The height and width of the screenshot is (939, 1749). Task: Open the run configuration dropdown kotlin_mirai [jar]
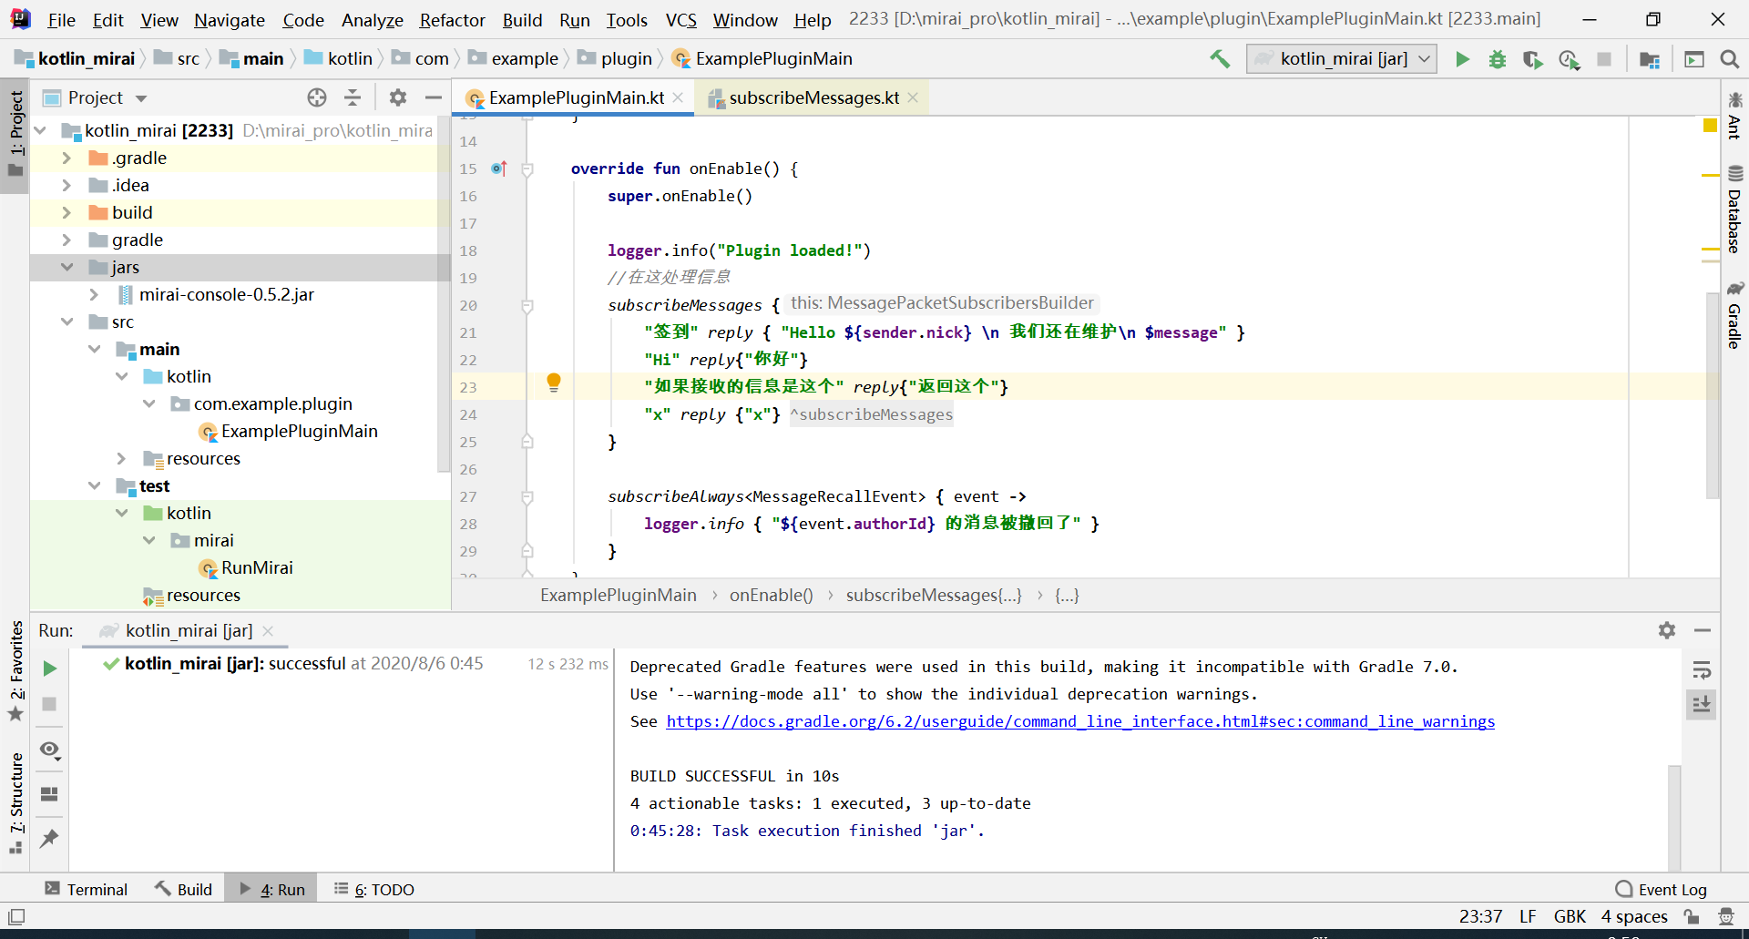pos(1342,59)
